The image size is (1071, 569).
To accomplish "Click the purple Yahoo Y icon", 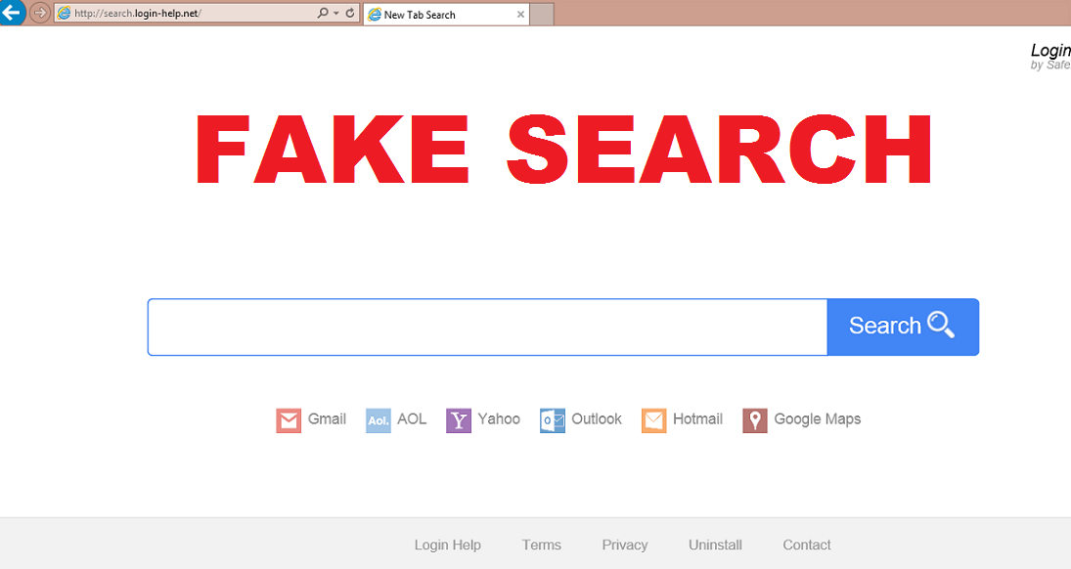I will point(459,420).
